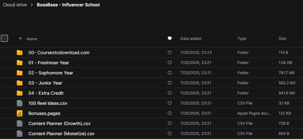The height and width of the screenshot is (139, 303).
Task: Go back to Cloud drive breadcrumb
Action: click(15, 5)
